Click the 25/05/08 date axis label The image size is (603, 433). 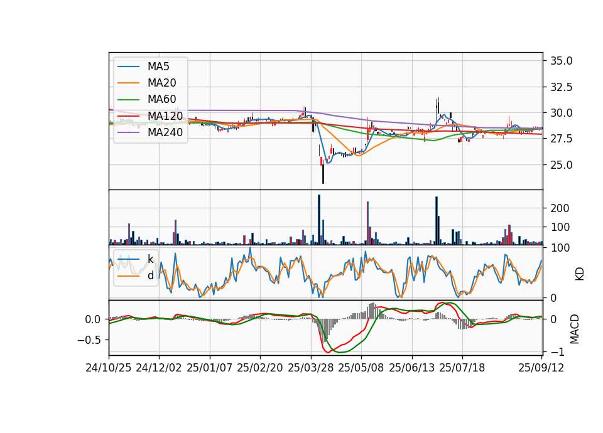(361, 368)
